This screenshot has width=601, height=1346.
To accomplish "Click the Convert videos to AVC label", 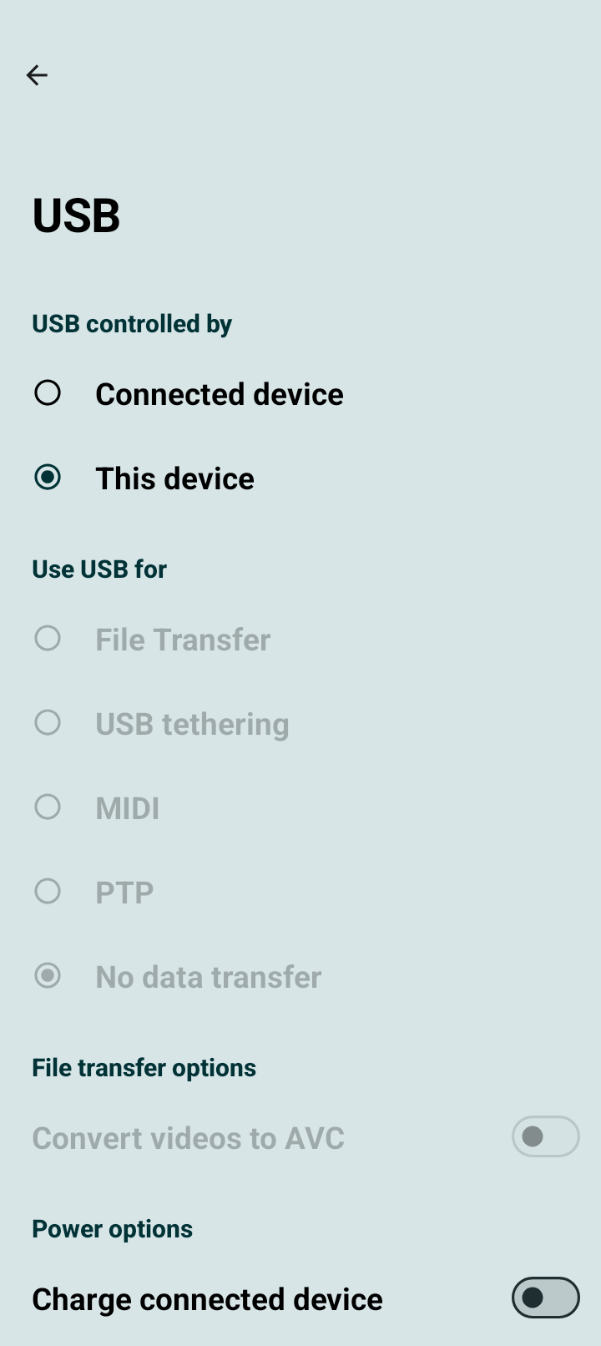I will [188, 1138].
